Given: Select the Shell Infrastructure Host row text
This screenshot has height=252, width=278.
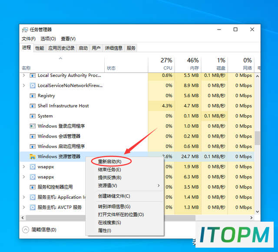Looking at the screenshot, I should tap(63, 106).
